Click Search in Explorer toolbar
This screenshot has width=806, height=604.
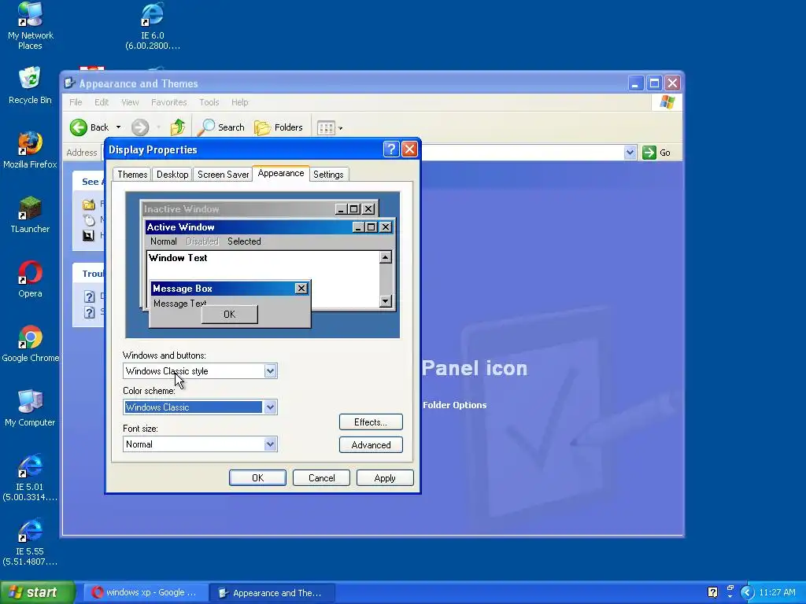point(221,127)
